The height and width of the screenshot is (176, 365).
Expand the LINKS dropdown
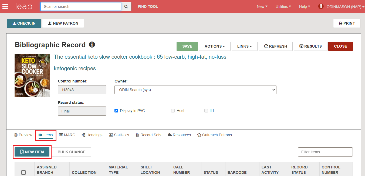point(245,46)
